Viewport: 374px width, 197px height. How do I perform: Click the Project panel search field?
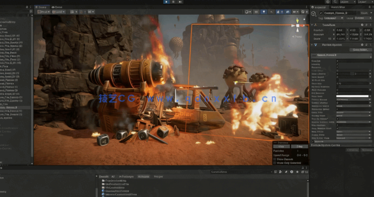[241, 172]
